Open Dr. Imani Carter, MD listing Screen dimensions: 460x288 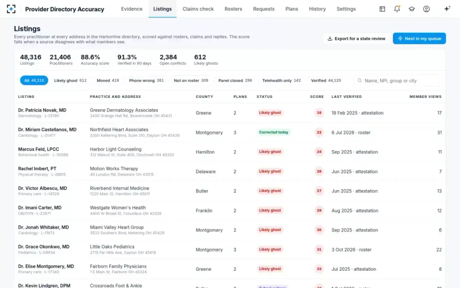point(40,208)
